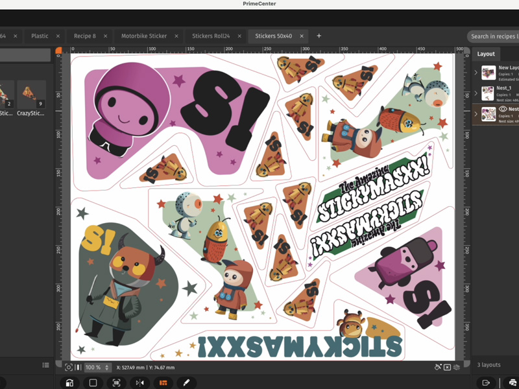Close the Stickers 50x40 tab

[x=302, y=36]
